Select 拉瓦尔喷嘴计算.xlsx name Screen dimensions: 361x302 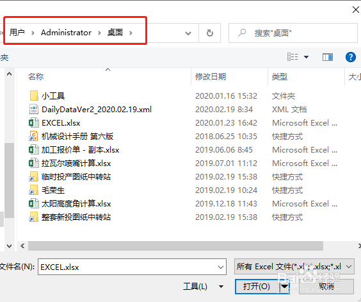click(76, 164)
